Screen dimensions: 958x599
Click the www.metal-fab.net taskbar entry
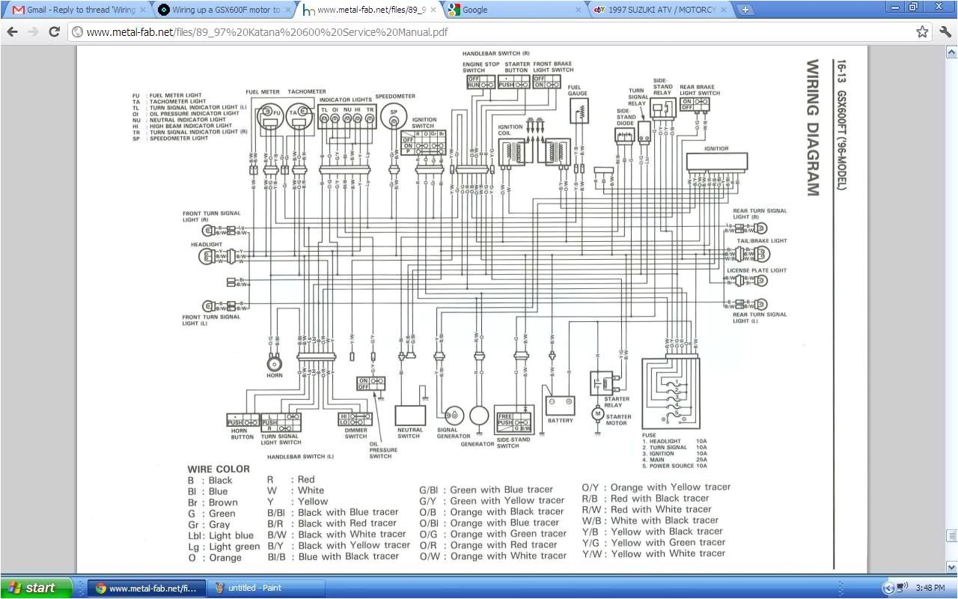[146, 588]
